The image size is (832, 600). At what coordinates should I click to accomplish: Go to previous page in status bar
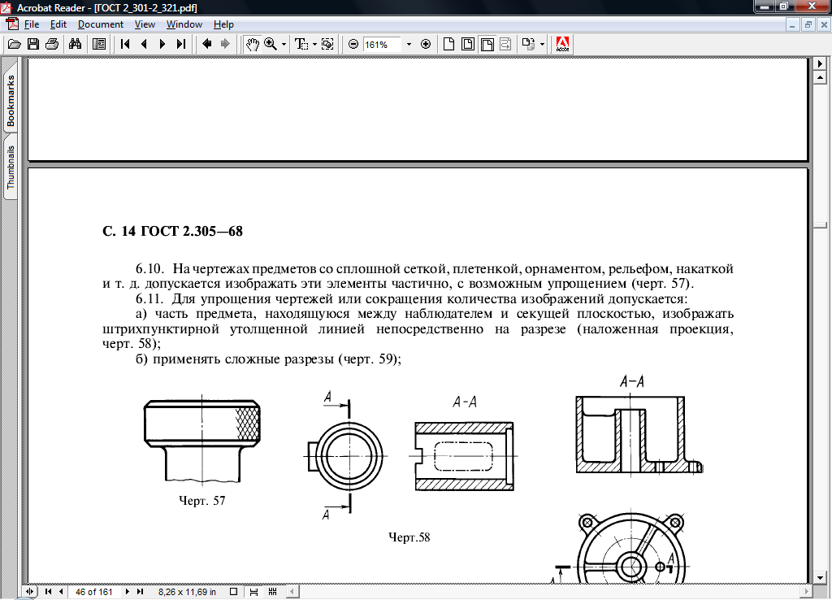61,592
